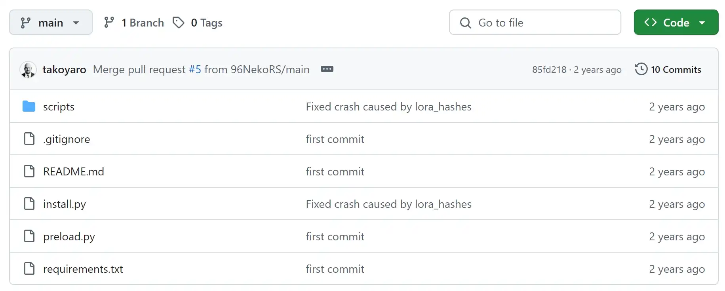This screenshot has width=725, height=291.
Task: Open the takoyaro username link
Action: tap(64, 70)
